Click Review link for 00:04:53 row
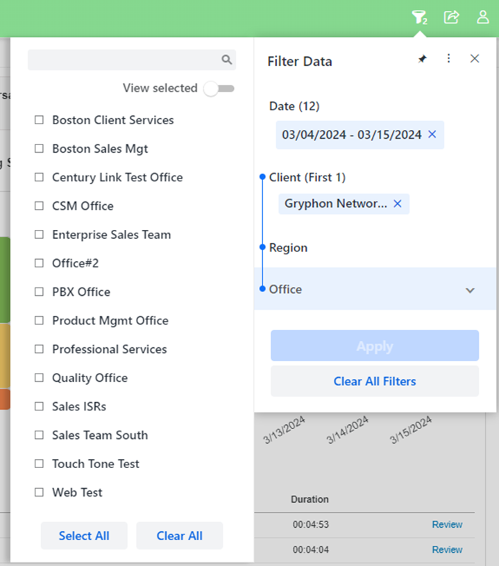The image size is (499, 566). pyautogui.click(x=447, y=524)
